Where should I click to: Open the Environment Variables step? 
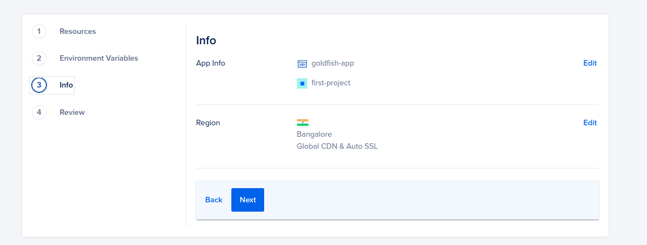pos(98,58)
